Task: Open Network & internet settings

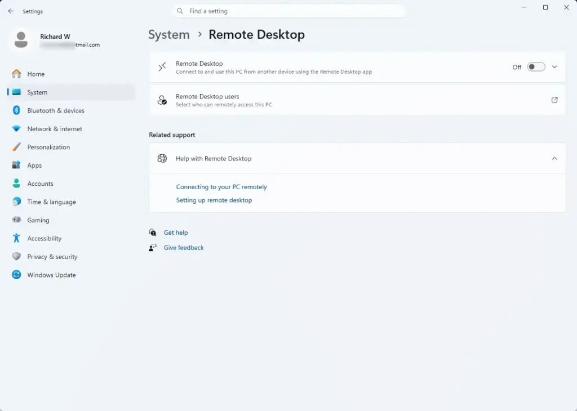Action: click(x=71, y=129)
